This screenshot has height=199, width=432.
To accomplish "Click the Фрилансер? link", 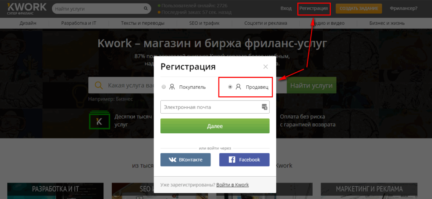I will pyautogui.click(x=404, y=8).
